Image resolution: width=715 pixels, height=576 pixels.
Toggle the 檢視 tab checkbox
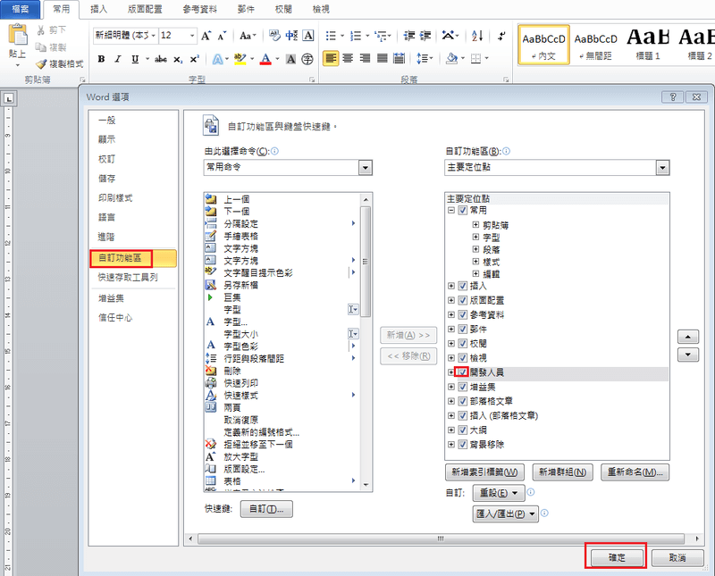click(x=463, y=358)
